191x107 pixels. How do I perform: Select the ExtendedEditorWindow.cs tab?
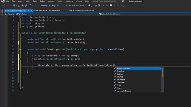pos(16,11)
